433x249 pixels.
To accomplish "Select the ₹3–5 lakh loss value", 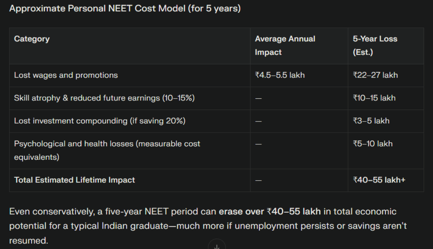I will (371, 121).
